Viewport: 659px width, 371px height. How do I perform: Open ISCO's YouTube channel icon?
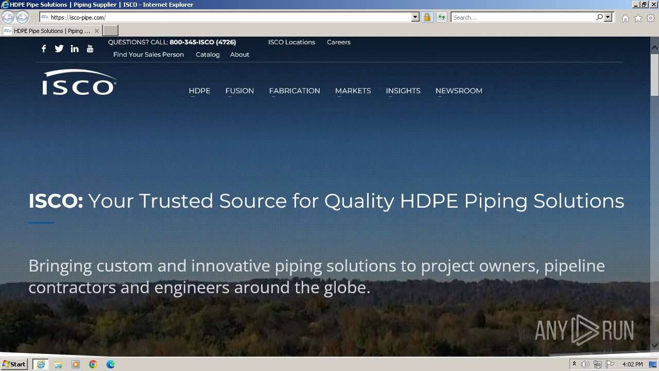[90, 48]
